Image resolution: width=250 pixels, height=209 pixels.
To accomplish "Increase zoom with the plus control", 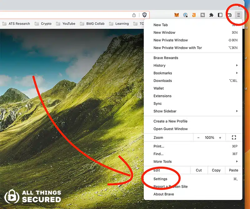I will 220,137.
